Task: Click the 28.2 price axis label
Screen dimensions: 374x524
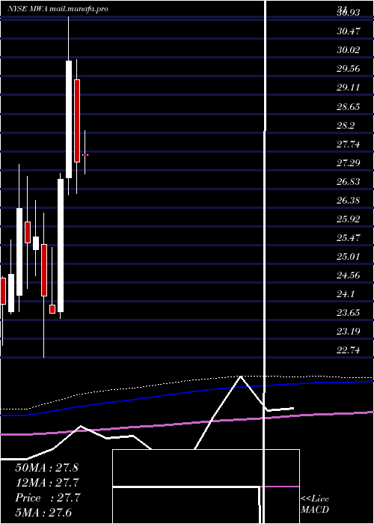Action: pos(346,126)
